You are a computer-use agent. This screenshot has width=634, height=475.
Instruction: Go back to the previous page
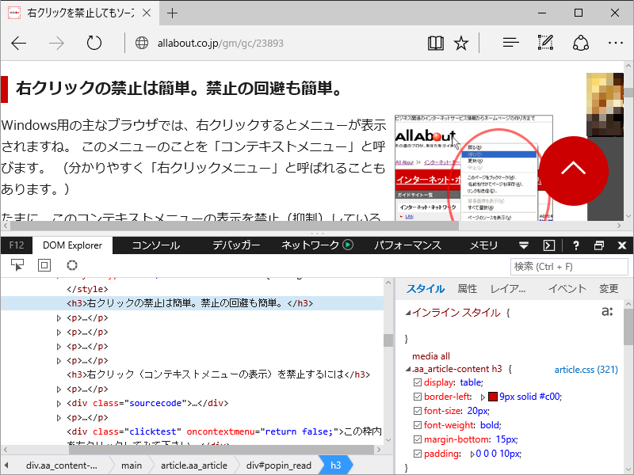pos(18,43)
